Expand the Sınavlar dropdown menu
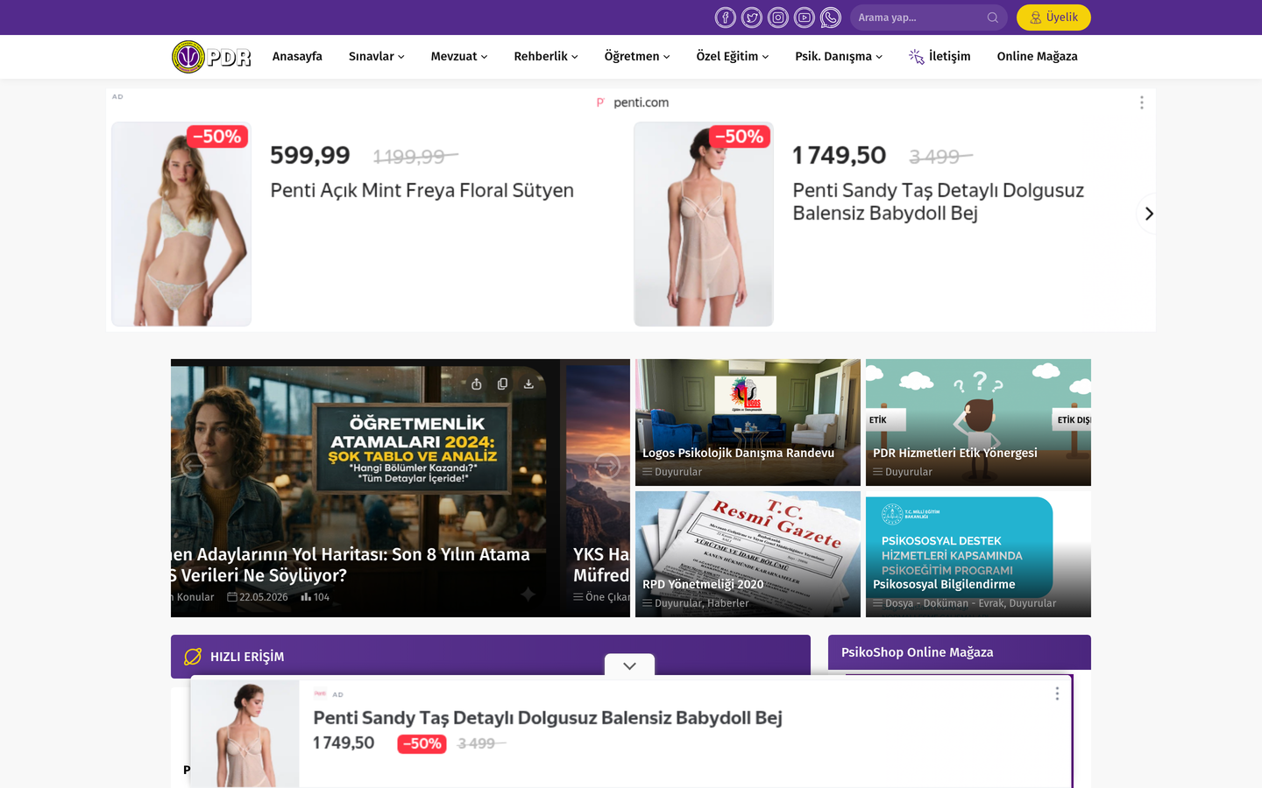The height and width of the screenshot is (788, 1262). click(376, 56)
